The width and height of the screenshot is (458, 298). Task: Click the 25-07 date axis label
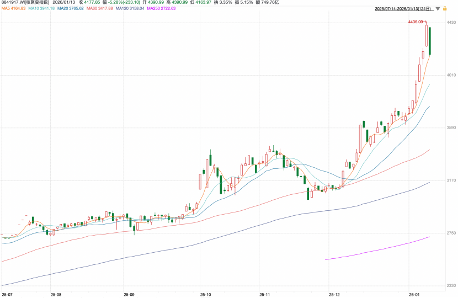(x=8, y=295)
